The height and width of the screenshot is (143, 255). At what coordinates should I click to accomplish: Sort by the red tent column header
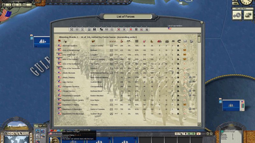(x=159, y=41)
